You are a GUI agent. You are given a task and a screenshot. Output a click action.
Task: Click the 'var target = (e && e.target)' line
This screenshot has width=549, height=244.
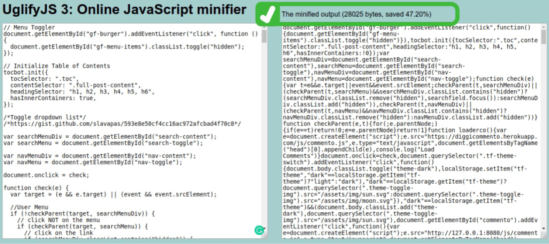click(x=114, y=194)
